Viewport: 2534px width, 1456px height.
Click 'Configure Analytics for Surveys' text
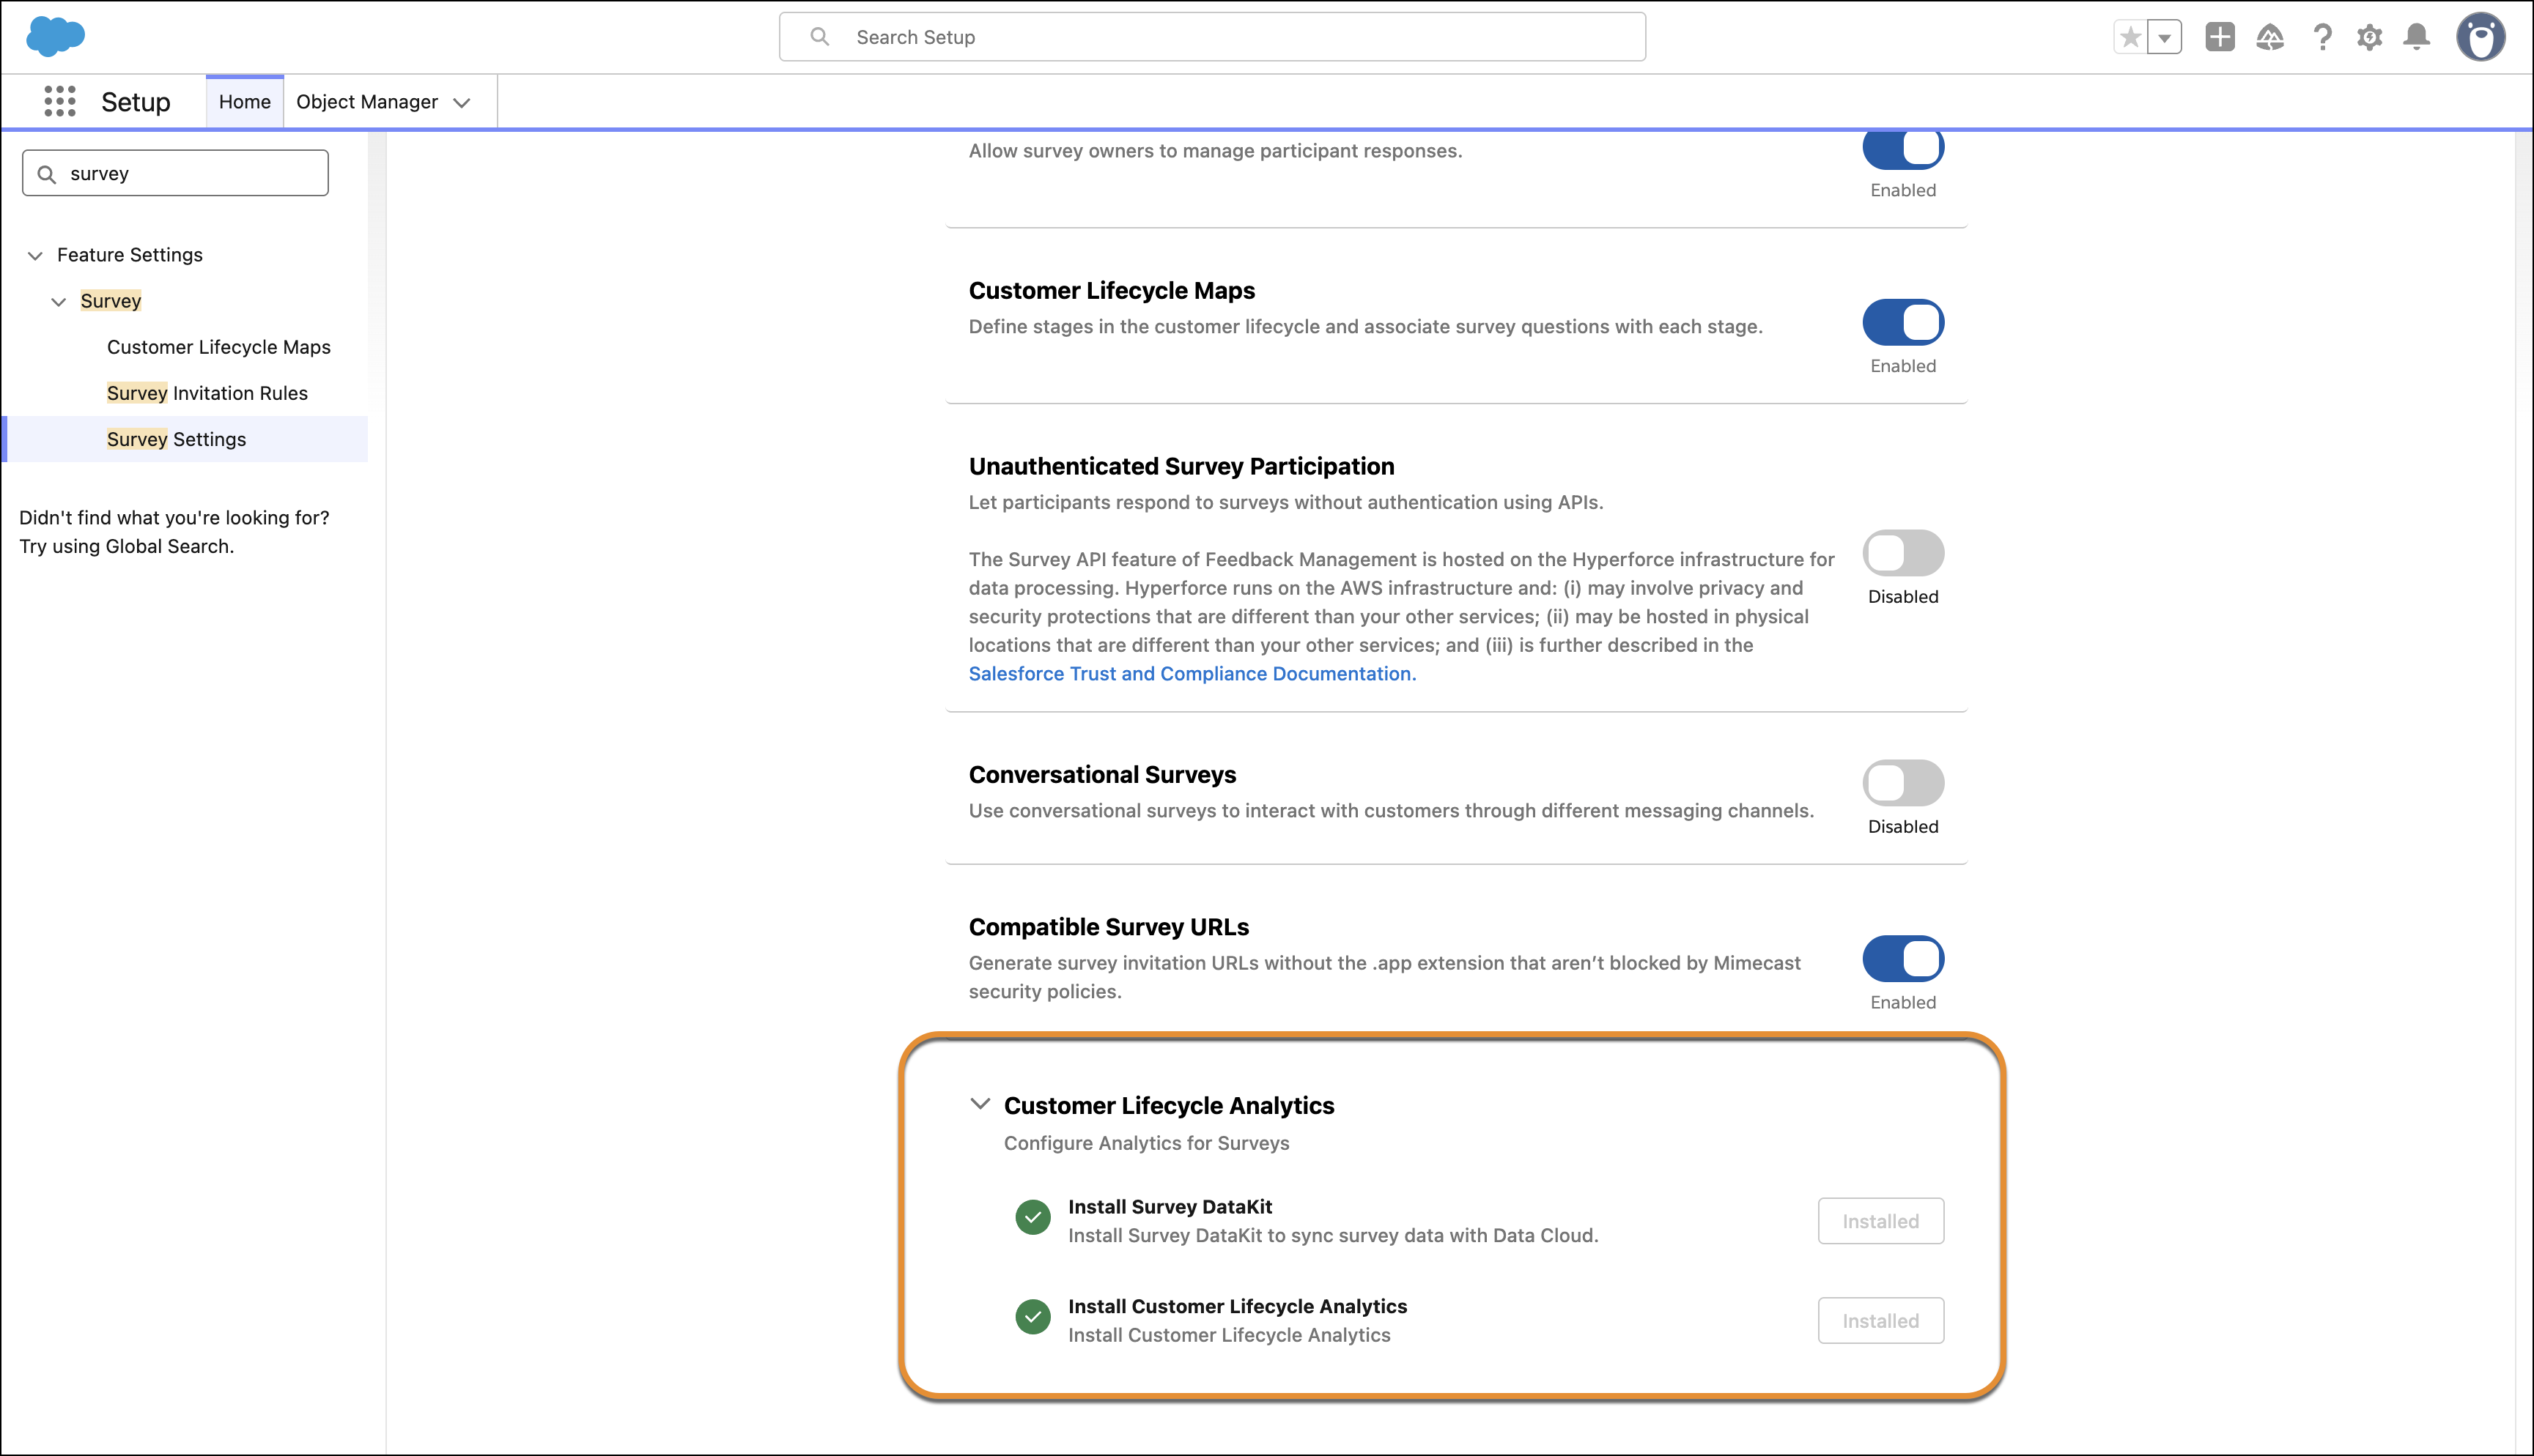(1146, 1143)
